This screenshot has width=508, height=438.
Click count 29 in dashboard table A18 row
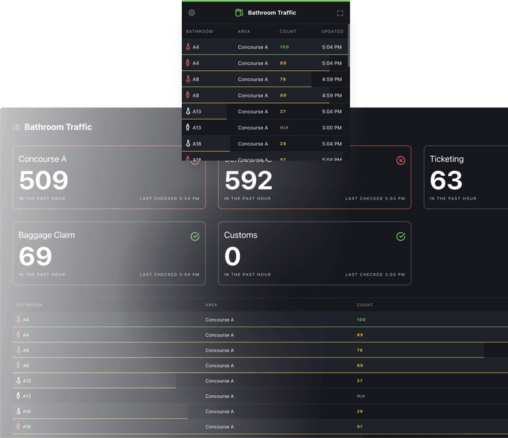coord(360,411)
